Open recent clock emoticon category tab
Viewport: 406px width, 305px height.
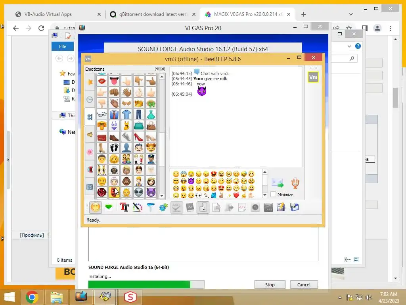pyautogui.click(x=90, y=100)
